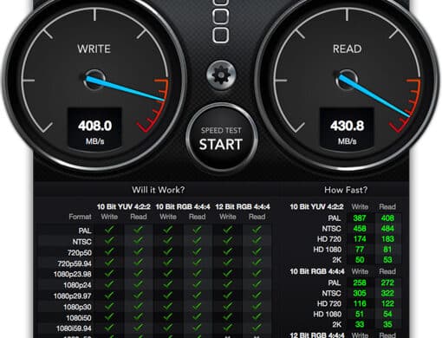Click 1080p23.98 row 10 Bit YUV Read checkmark
This screenshot has height=338, width=442.
click(x=139, y=273)
